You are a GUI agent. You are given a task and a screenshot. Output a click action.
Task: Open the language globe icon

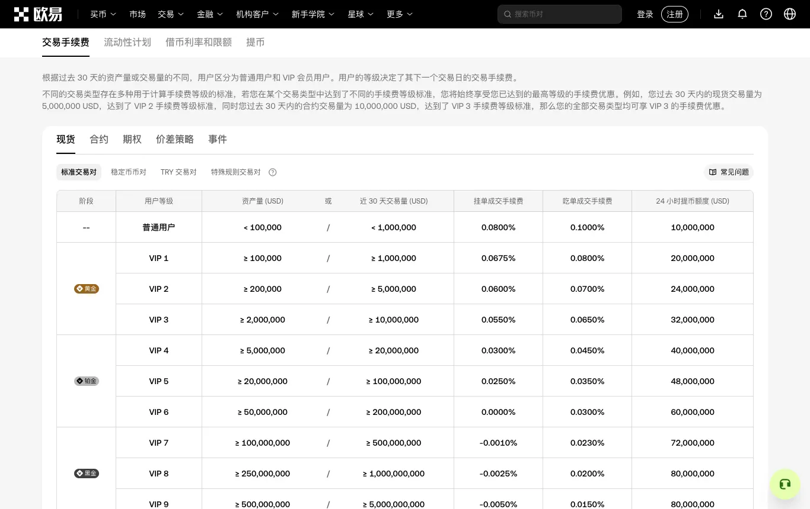click(790, 14)
